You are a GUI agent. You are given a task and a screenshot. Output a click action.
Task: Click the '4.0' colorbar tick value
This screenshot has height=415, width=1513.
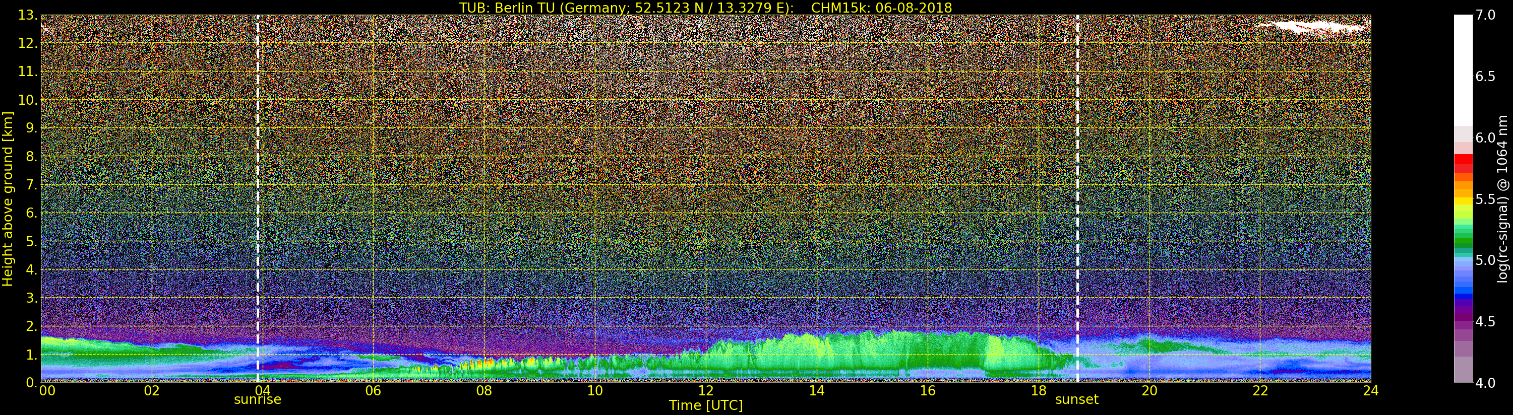point(1486,383)
